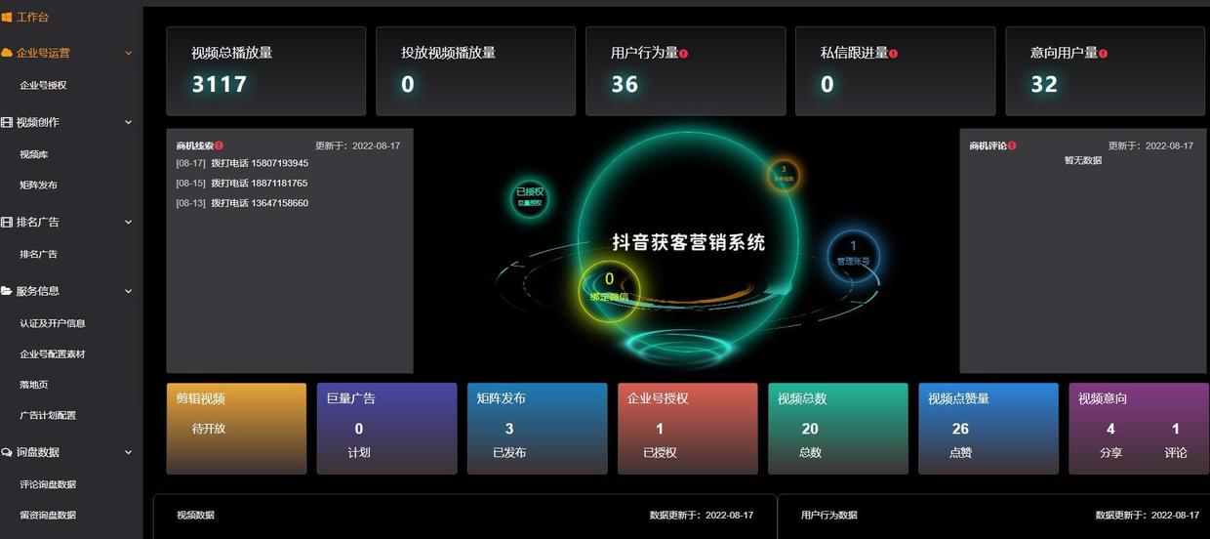Click the 投放视频播放量 stat card
This screenshot has width=1210, height=539.
pyautogui.click(x=475, y=71)
